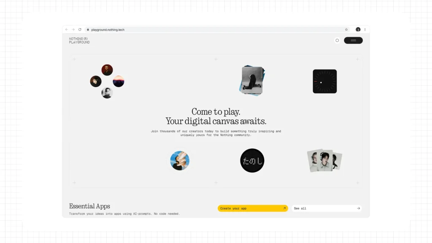Click the playground.nothing.tech address bar
Screen dimensions: 432x243
click(215, 30)
